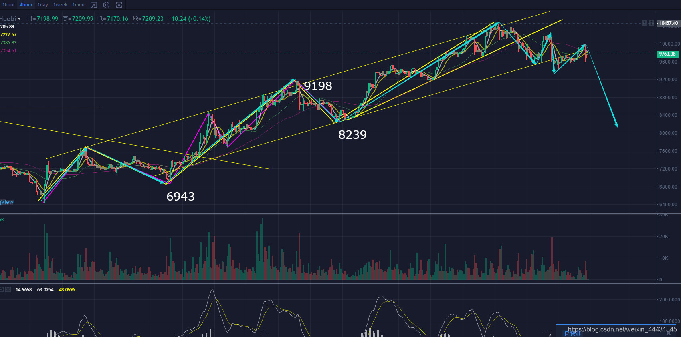Click the 8000.00 price axis label
This screenshot has height=337, width=681.
click(x=668, y=133)
